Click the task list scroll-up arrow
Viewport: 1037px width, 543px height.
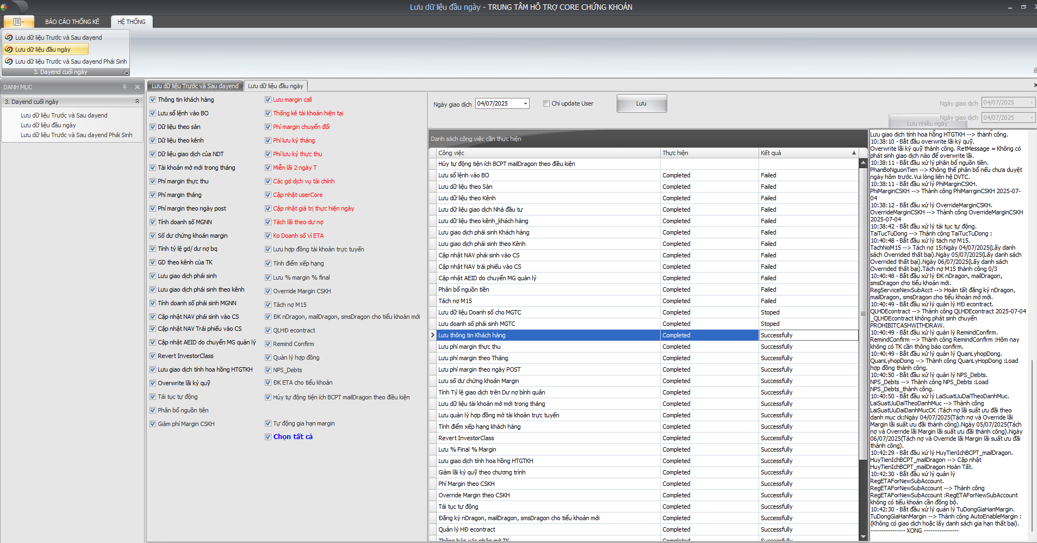pos(863,163)
